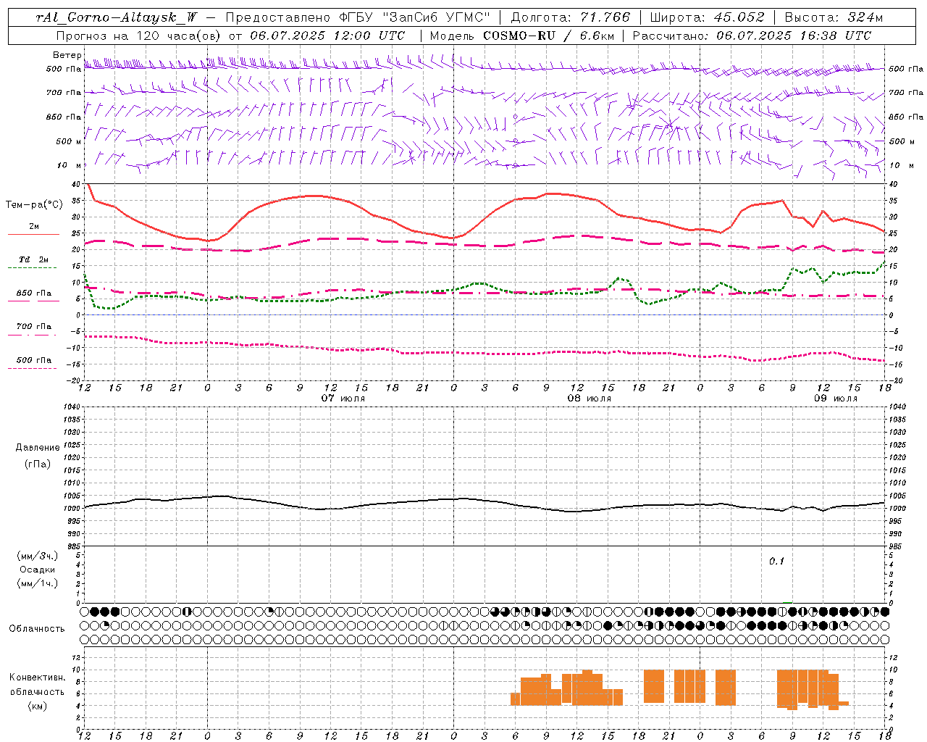This screenshot has width=927, height=742.
Task: Click the '10 м' wind level label on right
Action: 902,166
